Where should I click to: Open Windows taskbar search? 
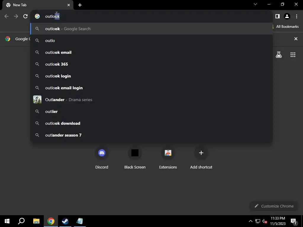point(21,221)
